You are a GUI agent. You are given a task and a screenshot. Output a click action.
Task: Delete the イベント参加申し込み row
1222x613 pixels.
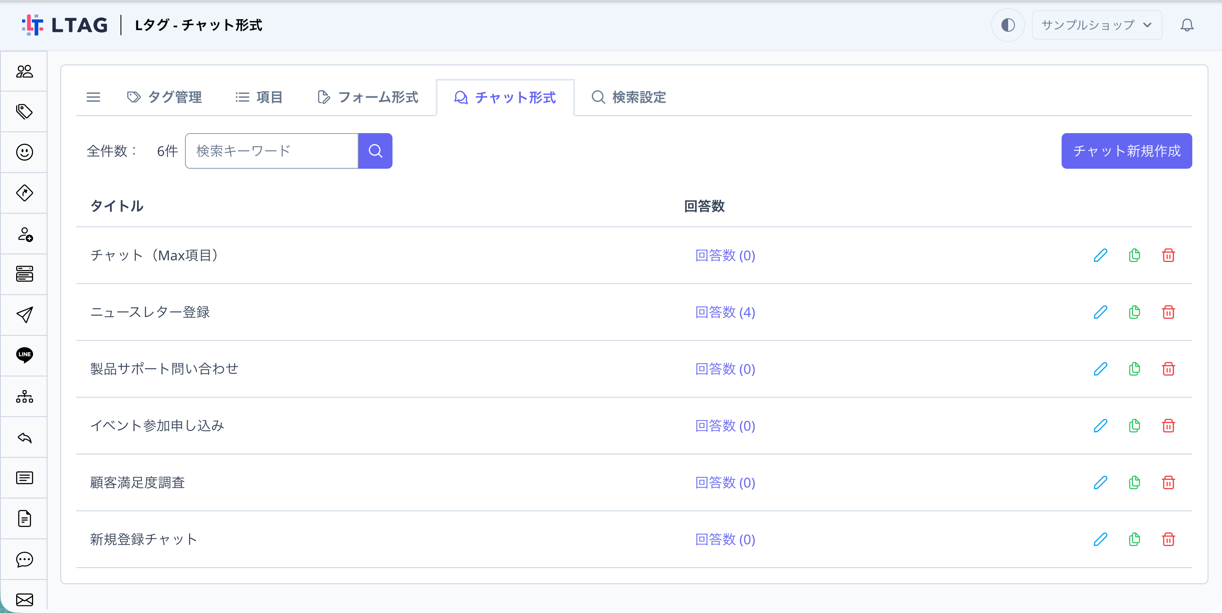coord(1168,426)
